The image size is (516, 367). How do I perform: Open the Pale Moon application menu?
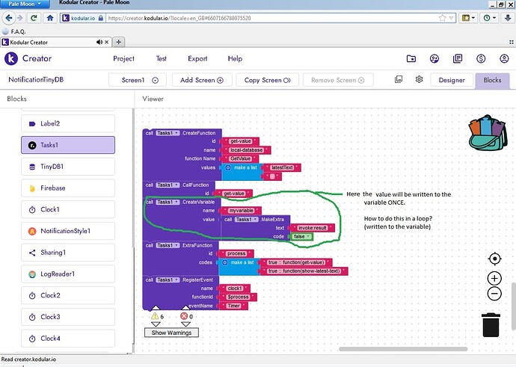pyautogui.click(x=25, y=4)
